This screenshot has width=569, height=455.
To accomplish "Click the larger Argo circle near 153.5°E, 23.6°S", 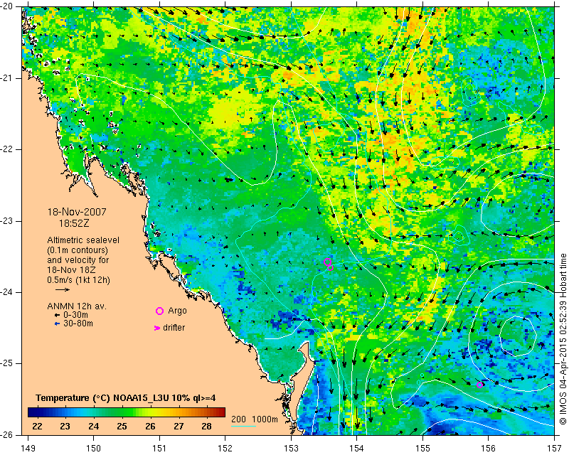I will coord(327,262).
